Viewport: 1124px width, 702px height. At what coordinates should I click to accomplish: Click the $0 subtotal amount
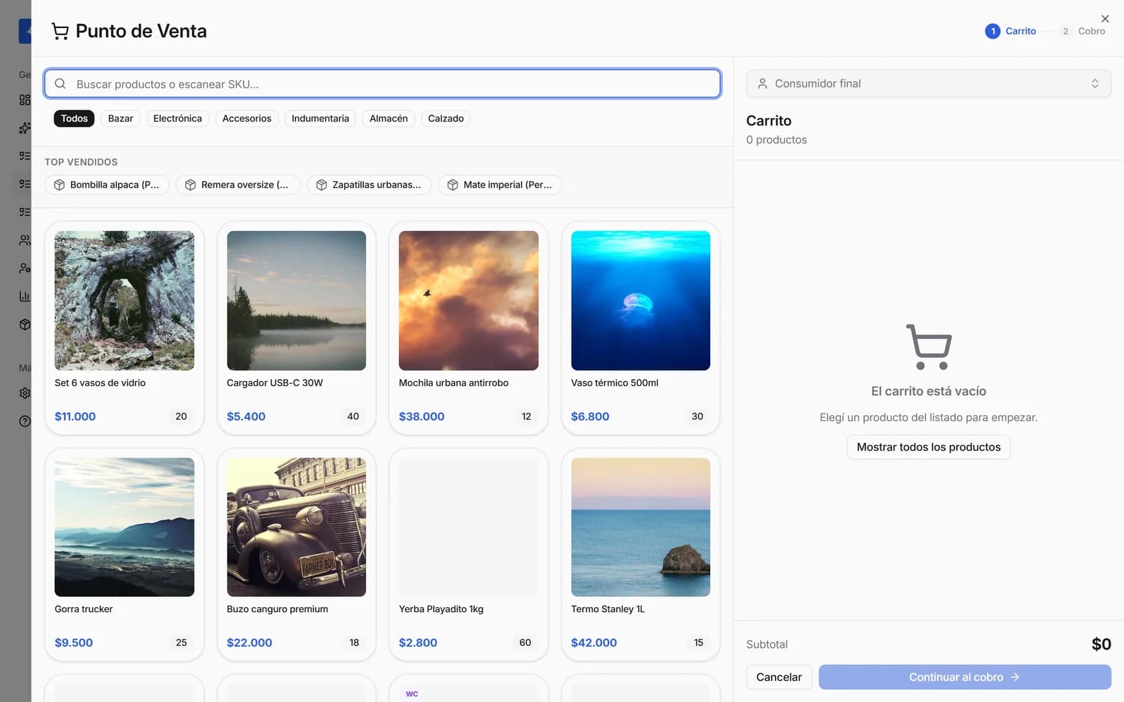1101,644
